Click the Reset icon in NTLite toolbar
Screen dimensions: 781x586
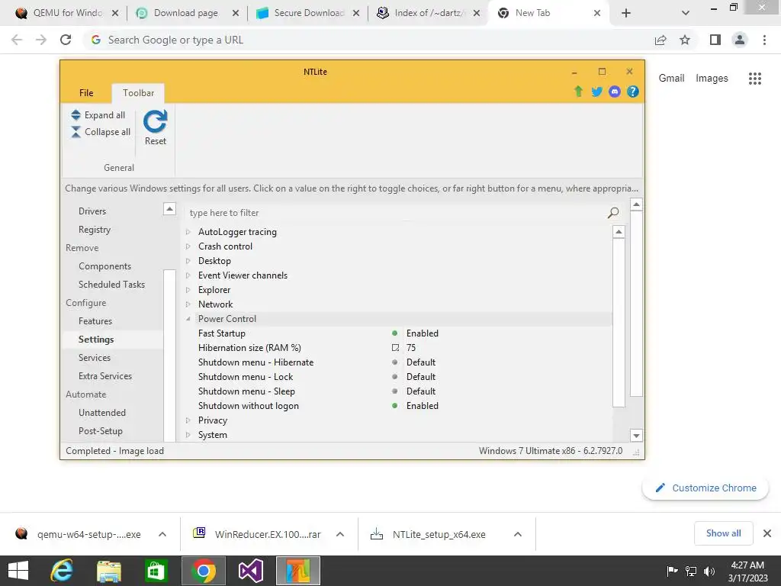click(155, 121)
